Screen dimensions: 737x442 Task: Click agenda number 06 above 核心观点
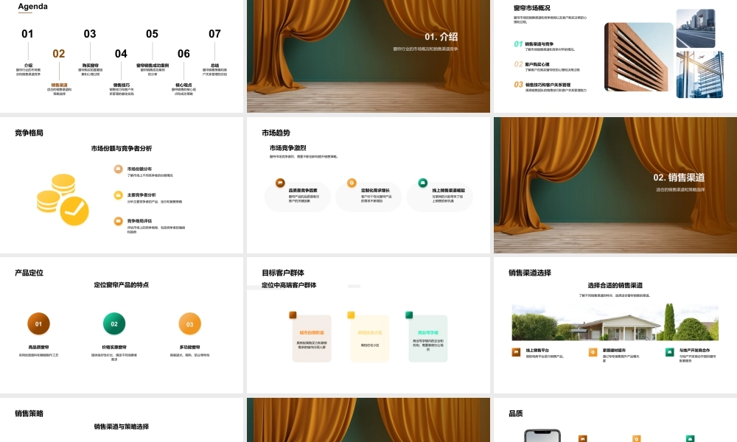tap(184, 54)
